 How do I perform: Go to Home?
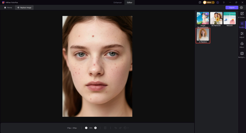click(x=8, y=7)
